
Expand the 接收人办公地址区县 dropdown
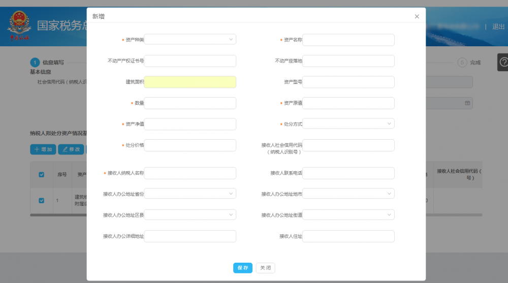coord(190,215)
